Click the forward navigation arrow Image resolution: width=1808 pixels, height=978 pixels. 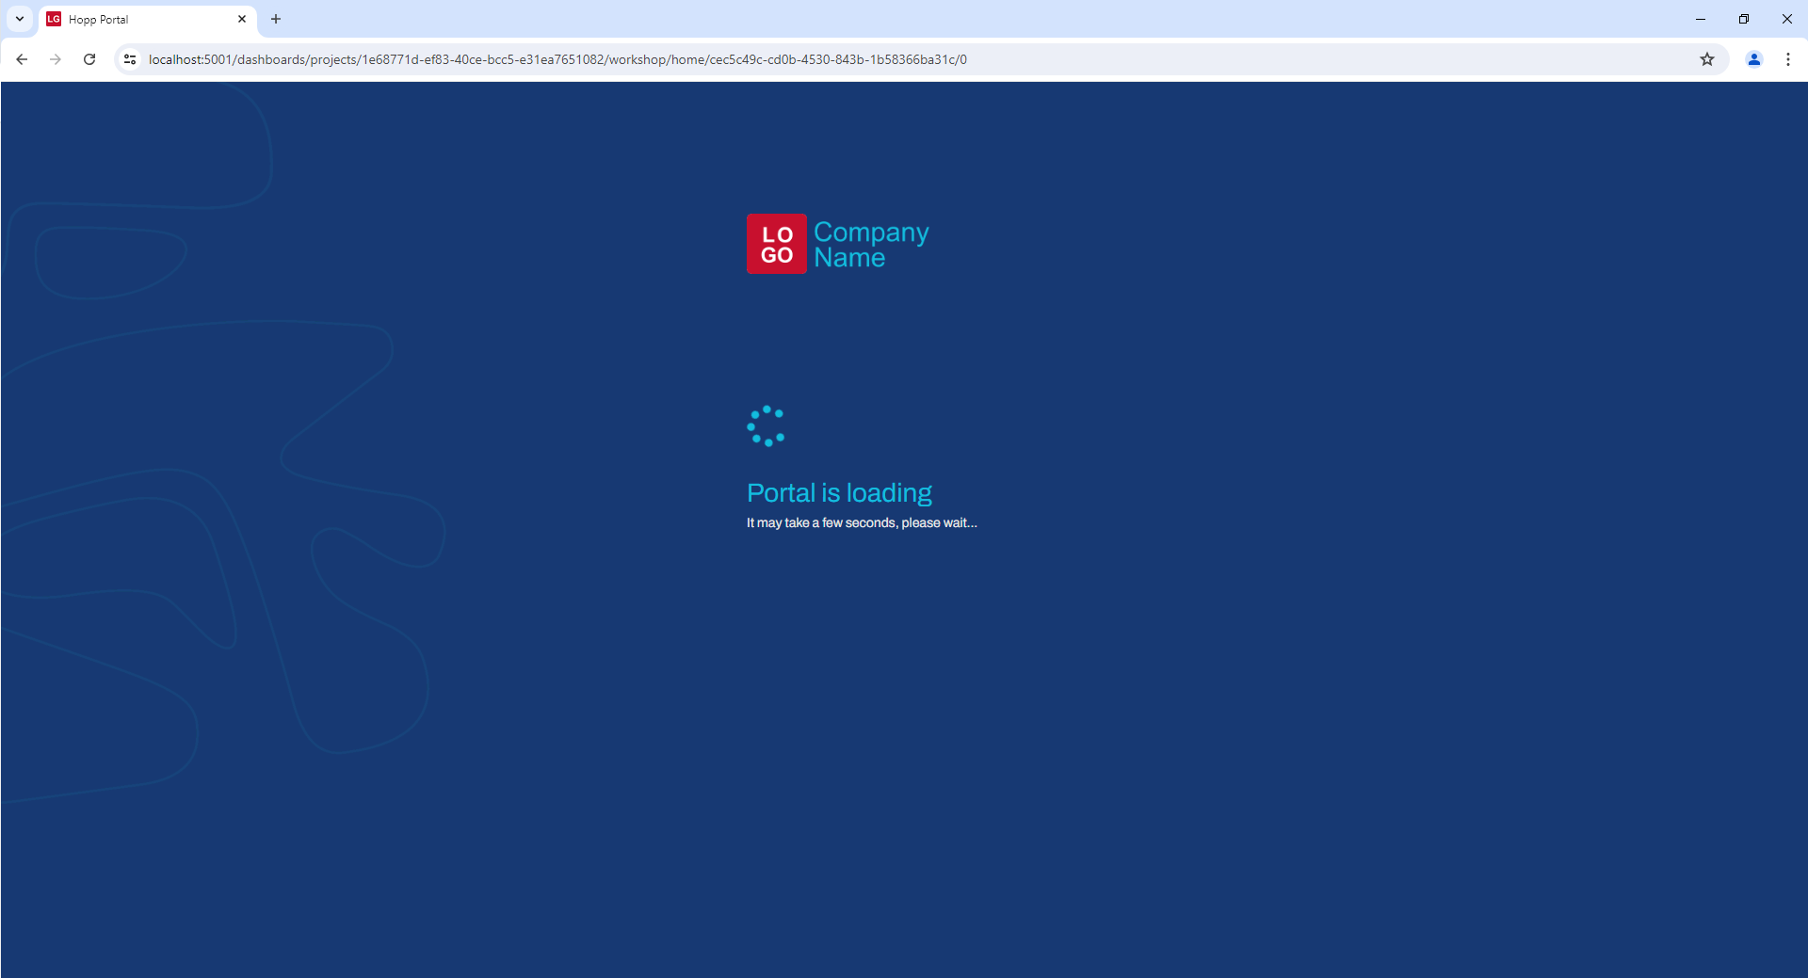click(x=56, y=59)
